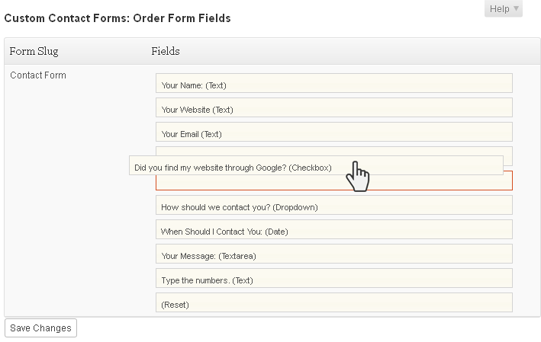Screen dimensions: 541x342
Task: Select the Your Message (Textarea) row
Action: pos(334,254)
